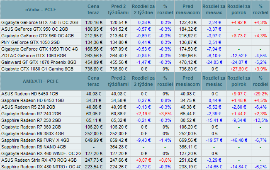Select Sapphire Radeon HD 6450 1GB

point(32,100)
